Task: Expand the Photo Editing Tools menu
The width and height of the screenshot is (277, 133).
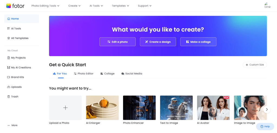Action: [45, 6]
